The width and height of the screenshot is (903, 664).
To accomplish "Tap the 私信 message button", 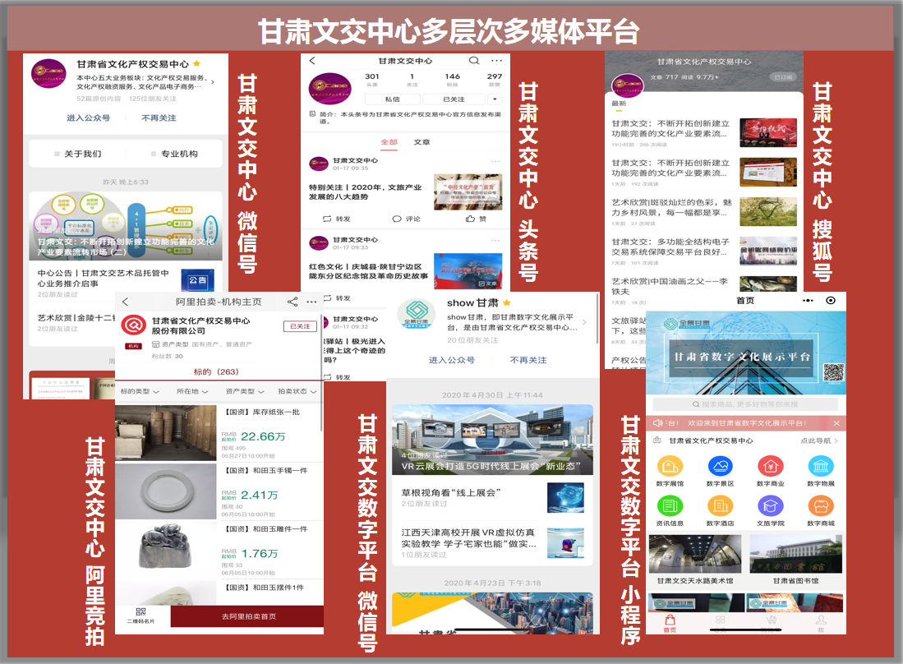I will coord(392,99).
